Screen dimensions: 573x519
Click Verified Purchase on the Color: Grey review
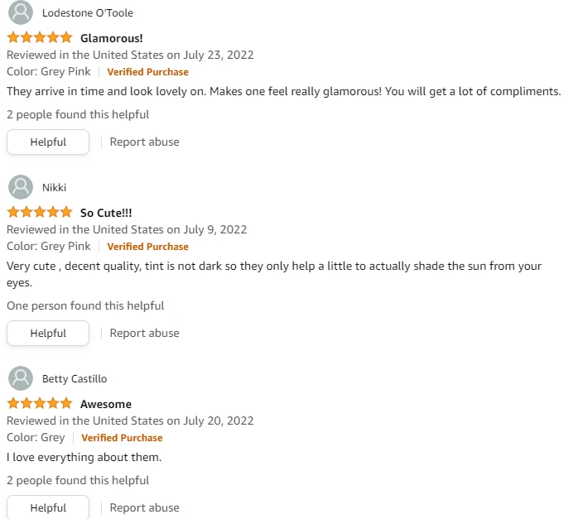tap(122, 438)
